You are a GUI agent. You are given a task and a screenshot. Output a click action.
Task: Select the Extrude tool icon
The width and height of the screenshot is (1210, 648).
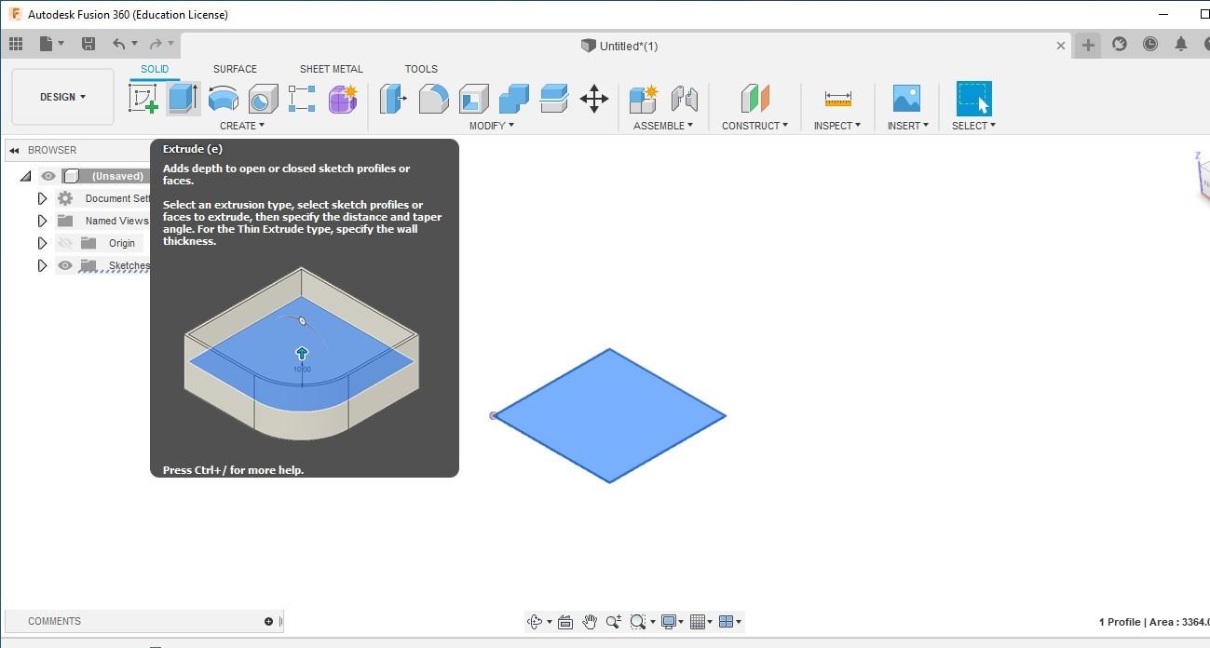tap(183, 98)
